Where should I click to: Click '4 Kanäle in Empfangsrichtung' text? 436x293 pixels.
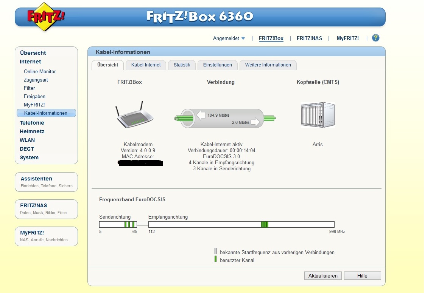221,163
